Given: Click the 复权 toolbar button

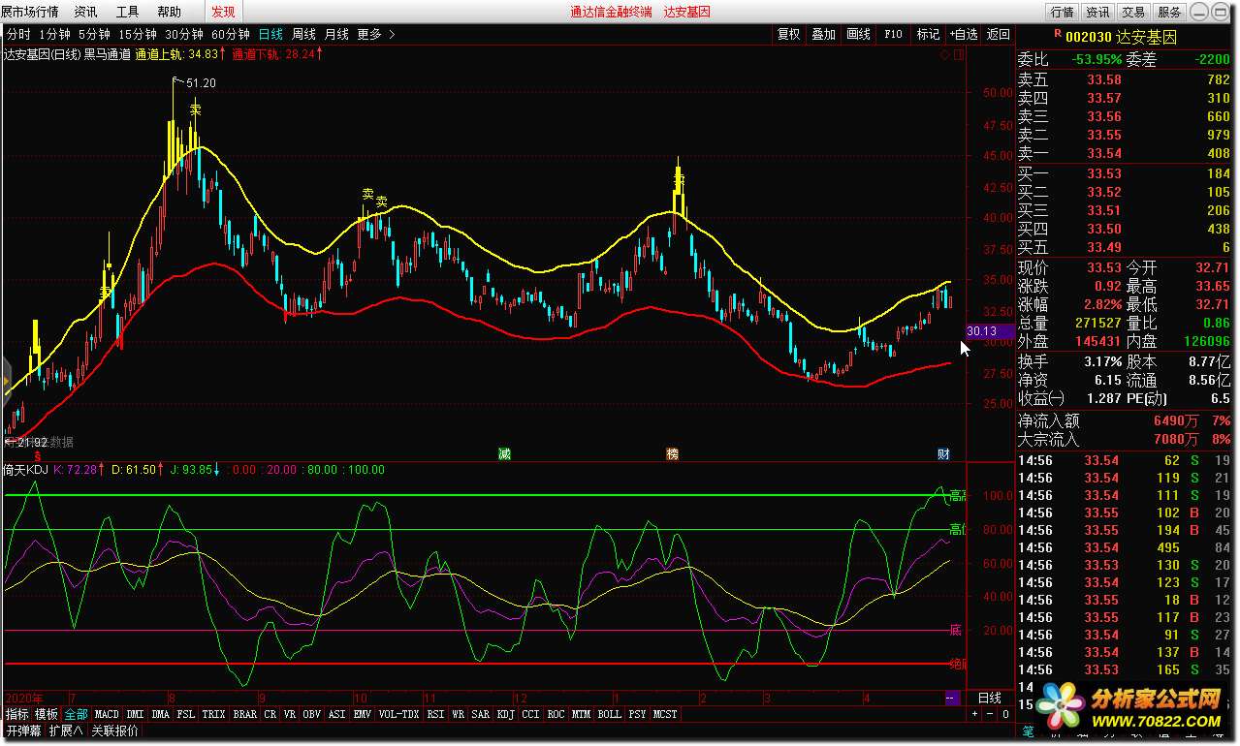Looking at the screenshot, I should click(x=789, y=34).
